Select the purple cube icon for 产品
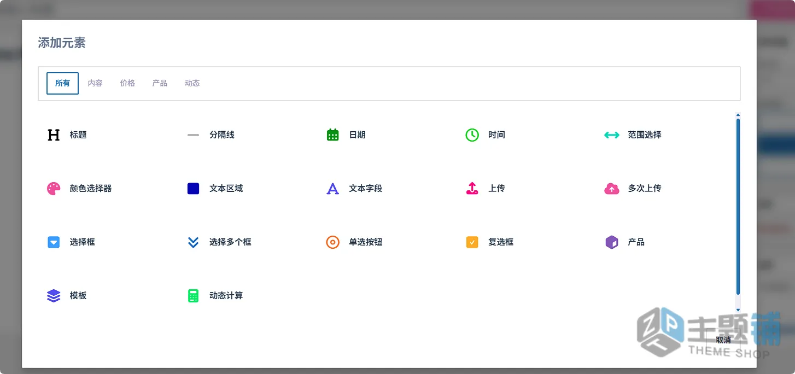Screen dimensions: 795x374 tap(612, 242)
